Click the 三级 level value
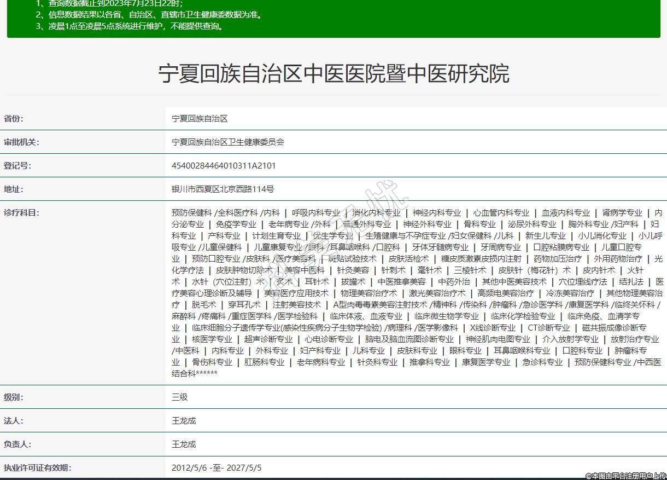Screen dimensions: 667x480 tap(180, 397)
